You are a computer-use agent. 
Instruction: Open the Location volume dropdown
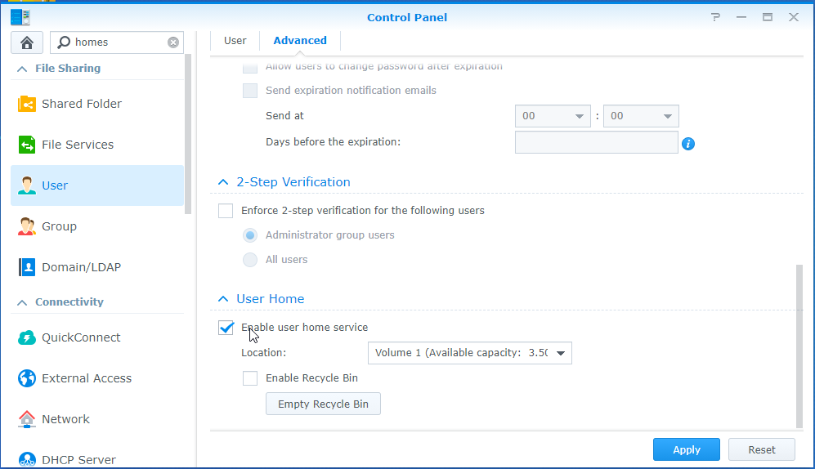(x=470, y=353)
